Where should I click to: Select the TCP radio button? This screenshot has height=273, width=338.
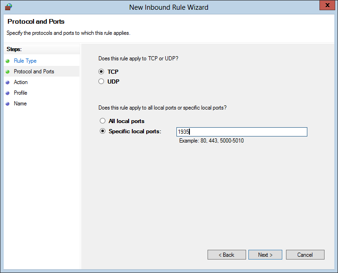(x=101, y=71)
